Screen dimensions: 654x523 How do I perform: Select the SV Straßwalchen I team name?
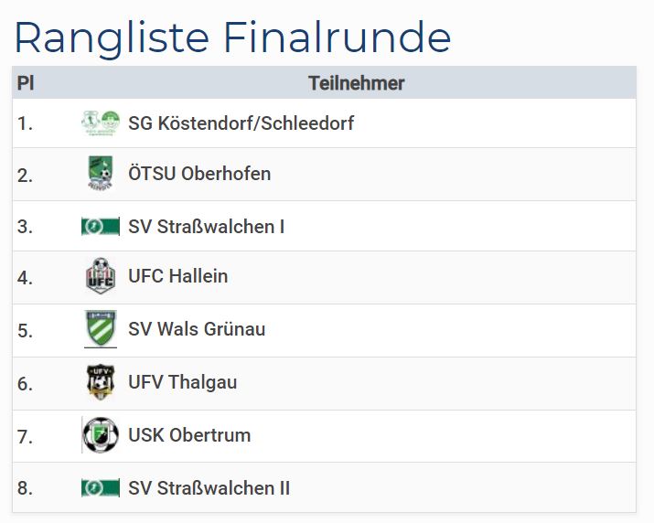pyautogui.click(x=207, y=226)
